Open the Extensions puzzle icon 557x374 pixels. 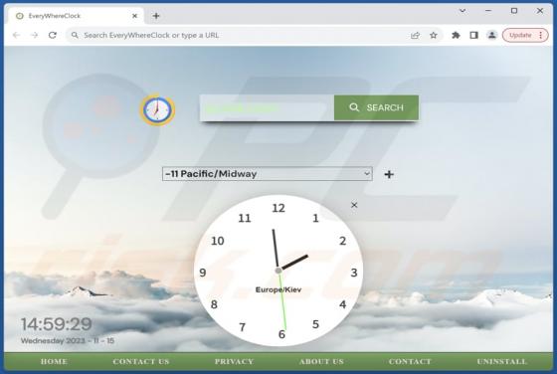(x=456, y=35)
